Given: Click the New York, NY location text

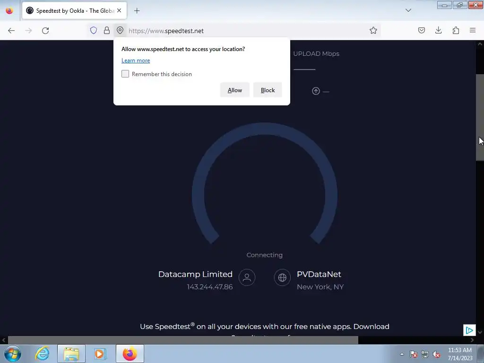Looking at the screenshot, I should pos(320,287).
